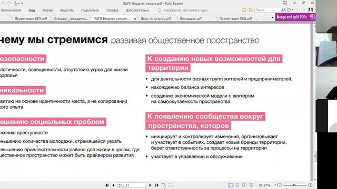Viewport: 337px width, 189px height.
Task: Click the next view icon in status bar
Action: [171, 185]
